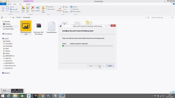Switch to large icons view toggle
Image resolution: width=175 pixels, height=98 pixels.
(173, 92)
